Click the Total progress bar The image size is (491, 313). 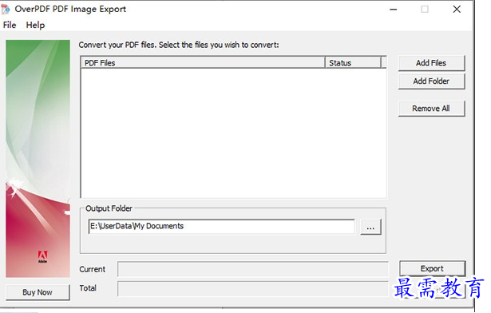point(253,288)
